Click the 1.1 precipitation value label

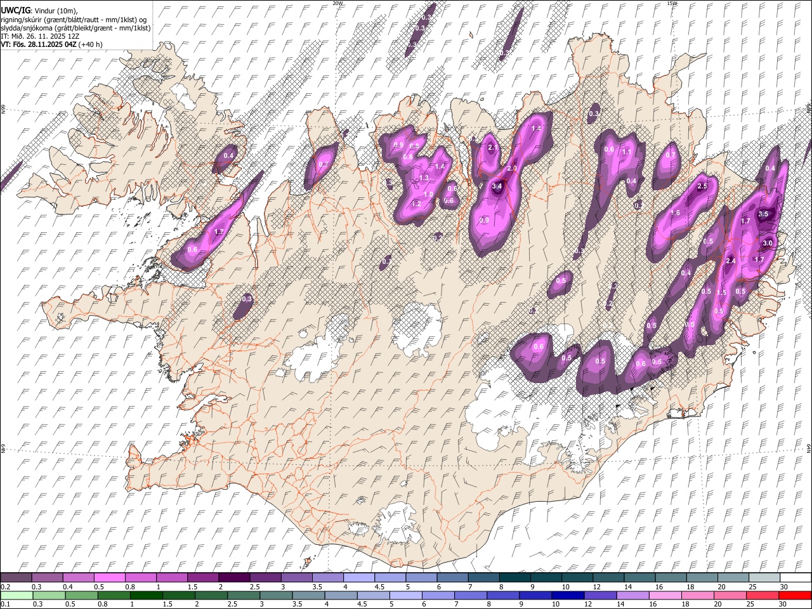pos(627,152)
